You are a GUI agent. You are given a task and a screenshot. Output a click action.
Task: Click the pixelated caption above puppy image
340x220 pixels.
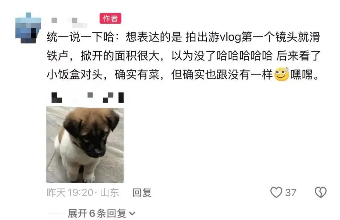tap(88, 97)
